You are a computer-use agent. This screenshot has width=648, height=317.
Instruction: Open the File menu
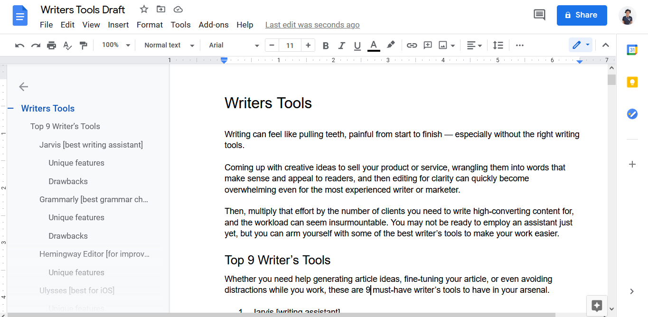[x=47, y=25]
